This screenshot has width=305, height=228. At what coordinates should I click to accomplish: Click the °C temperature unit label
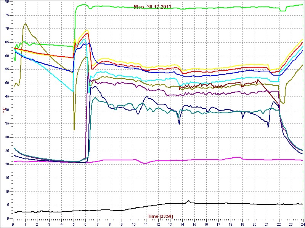click(3, 110)
